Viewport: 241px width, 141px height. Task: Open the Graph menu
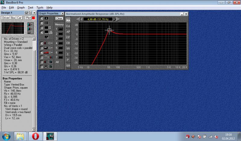point(21,8)
